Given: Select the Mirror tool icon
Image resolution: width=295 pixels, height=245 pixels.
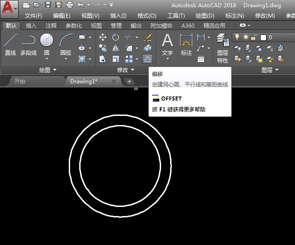Looking at the screenshot, I should point(115,48).
